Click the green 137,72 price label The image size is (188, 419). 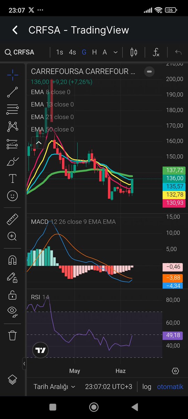pos(174,170)
